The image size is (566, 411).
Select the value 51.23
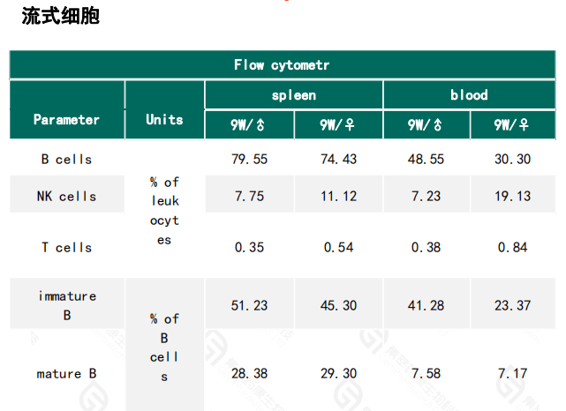[x=250, y=305]
